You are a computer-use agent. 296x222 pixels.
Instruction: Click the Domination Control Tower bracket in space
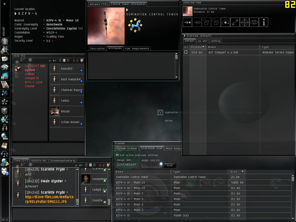pyautogui.click(x=160, y=112)
